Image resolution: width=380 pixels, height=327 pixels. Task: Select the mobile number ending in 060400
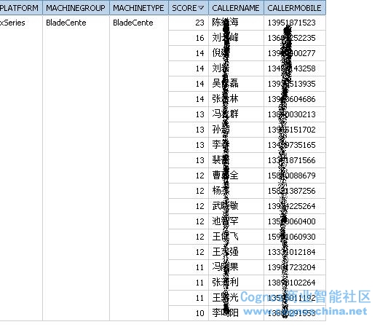click(x=291, y=221)
